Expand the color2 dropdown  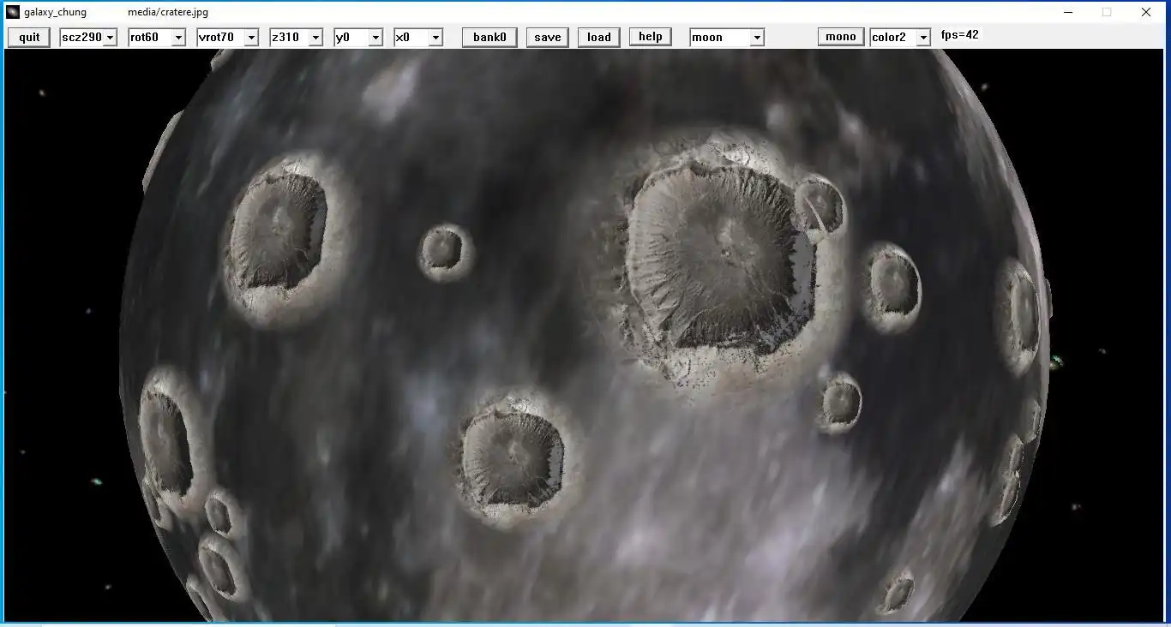pos(900,37)
